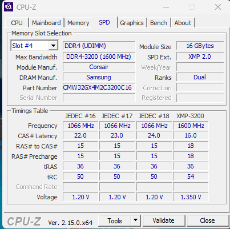Open the Graphics tab
The image size is (230, 229).
click(132, 23)
